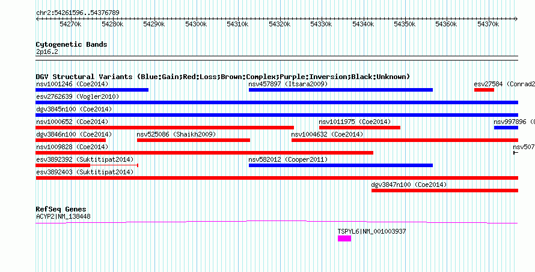Click the nsv582012 (Cooper2011) blue bar

tap(341, 165)
